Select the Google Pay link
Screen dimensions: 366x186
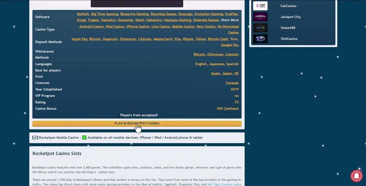230,45
